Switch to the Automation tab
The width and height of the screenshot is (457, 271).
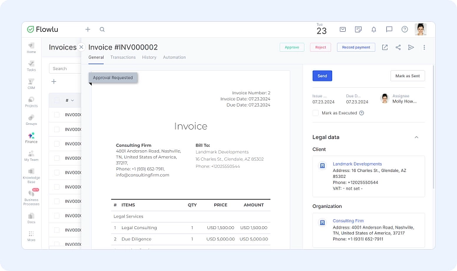(174, 58)
